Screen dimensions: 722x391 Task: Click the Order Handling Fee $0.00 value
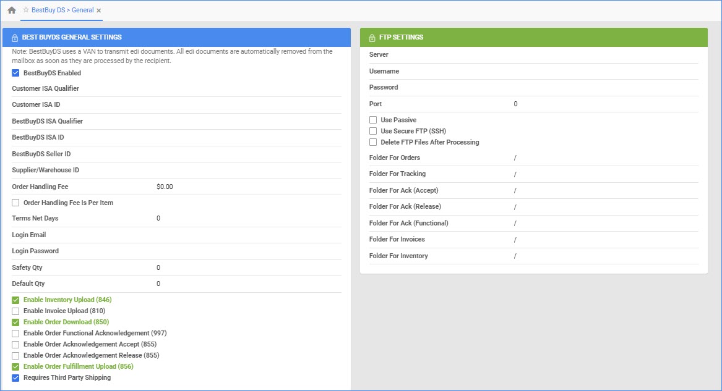click(x=165, y=187)
